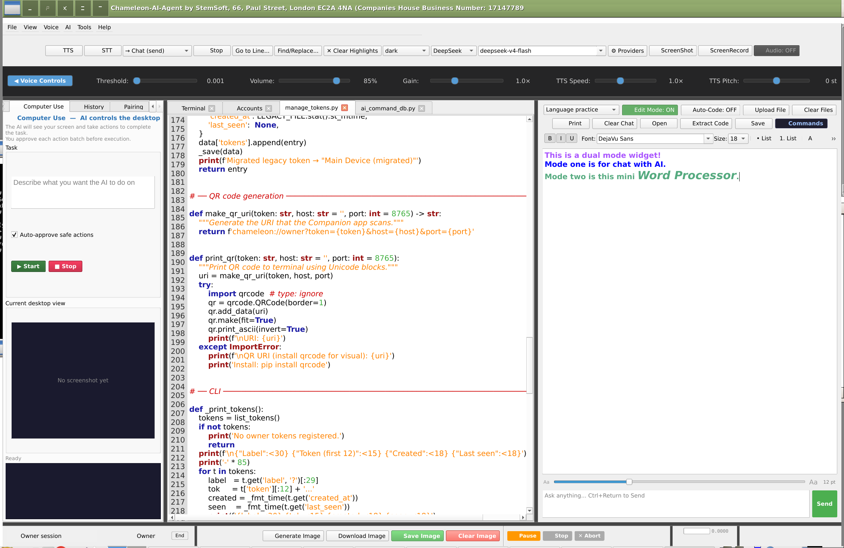The height and width of the screenshot is (548, 844).
Task: Open the font Size 18 dropdown
Action: tap(738, 138)
